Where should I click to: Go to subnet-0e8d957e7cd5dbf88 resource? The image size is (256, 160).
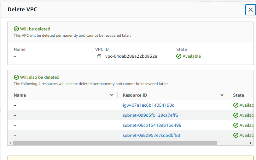click(151, 135)
